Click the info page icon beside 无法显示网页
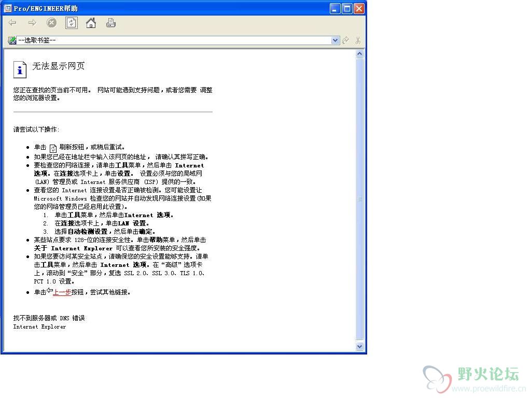The width and height of the screenshot is (531, 398). [x=20, y=69]
